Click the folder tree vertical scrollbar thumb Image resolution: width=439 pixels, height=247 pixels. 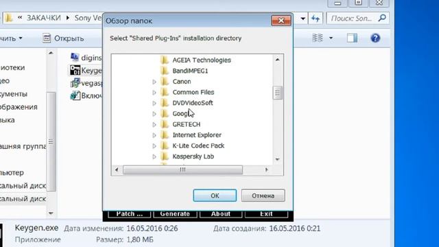coord(277,93)
